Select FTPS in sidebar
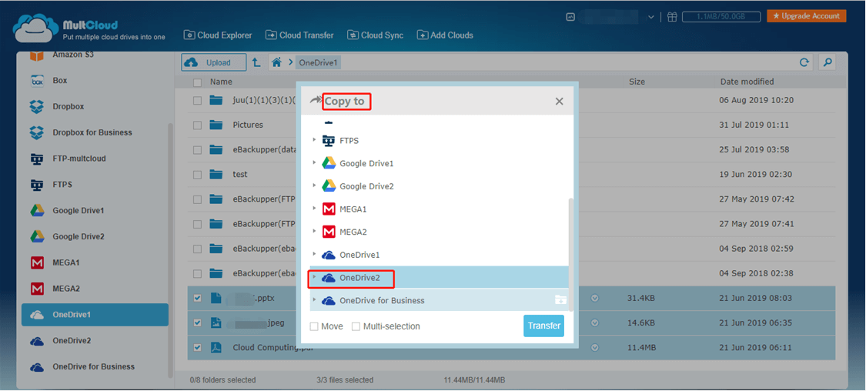This screenshot has height=391, width=866. 95,185
